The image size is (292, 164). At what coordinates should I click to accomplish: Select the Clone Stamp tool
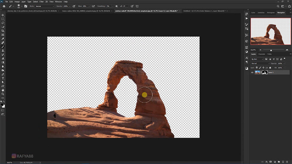click(3, 51)
